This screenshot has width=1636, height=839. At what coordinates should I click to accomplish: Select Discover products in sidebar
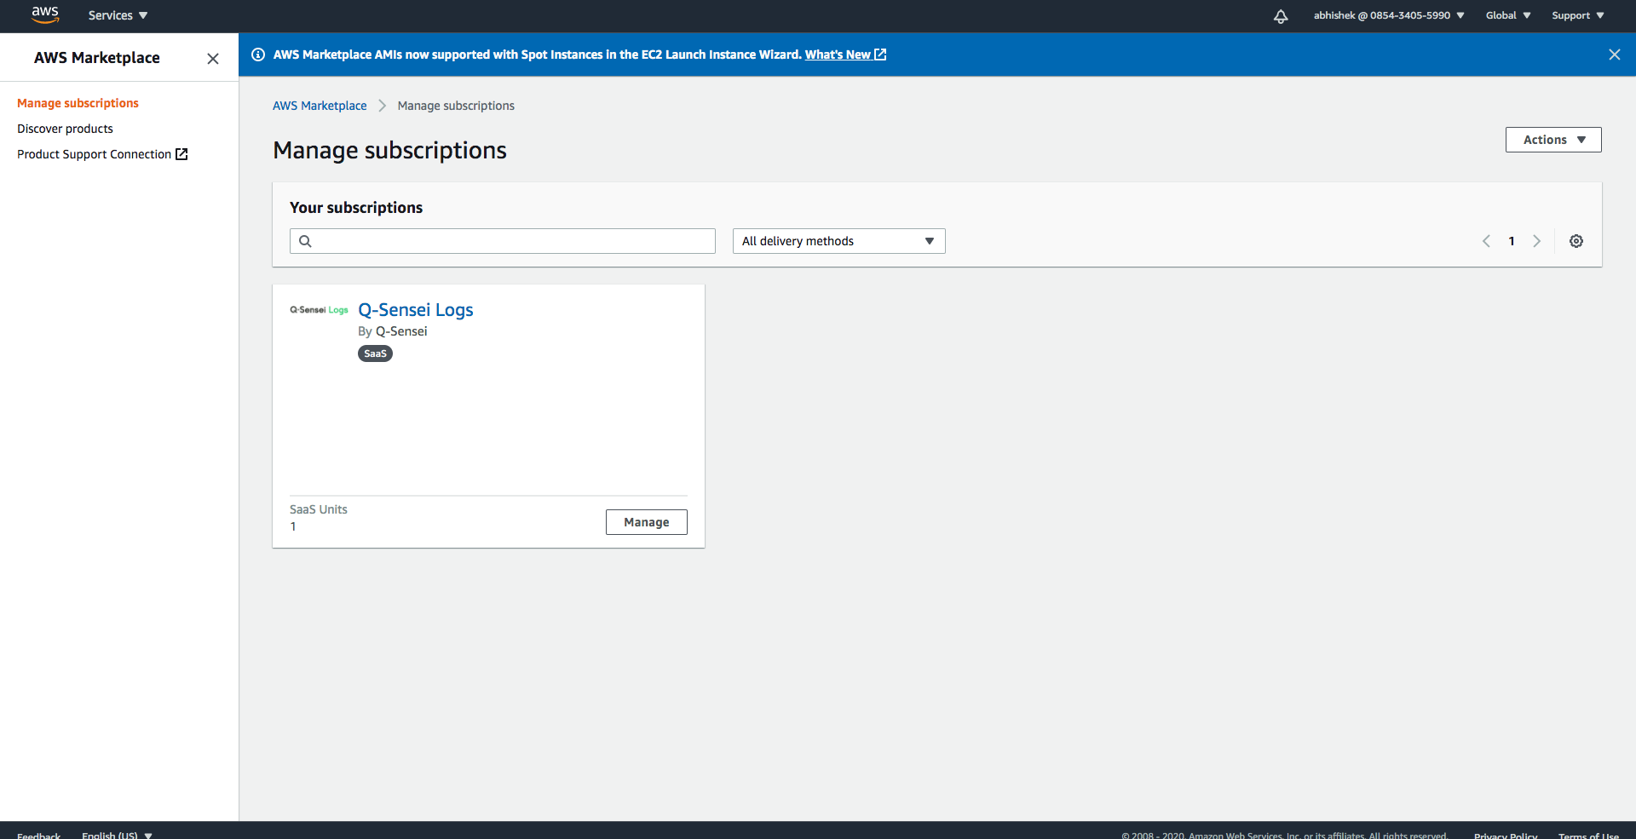pyautogui.click(x=65, y=129)
